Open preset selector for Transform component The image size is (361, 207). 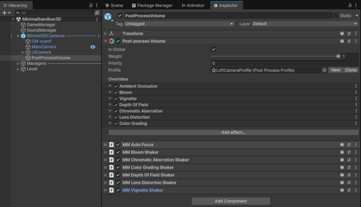(x=349, y=34)
